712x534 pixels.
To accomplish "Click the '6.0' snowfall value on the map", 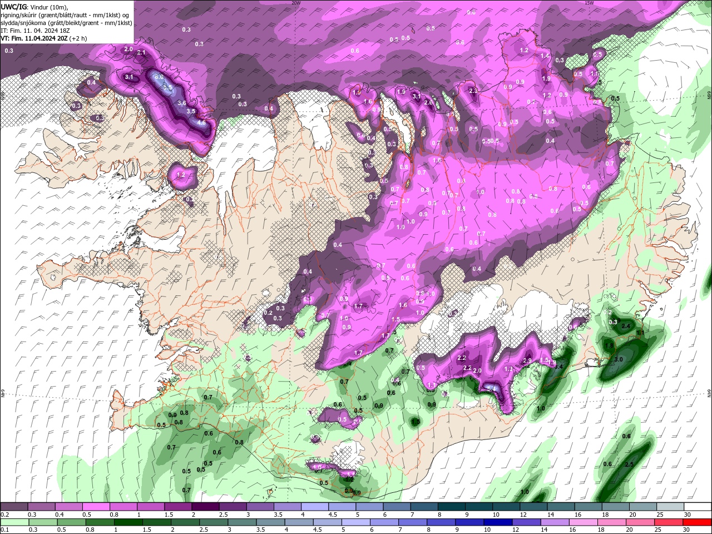I will pos(159,77).
